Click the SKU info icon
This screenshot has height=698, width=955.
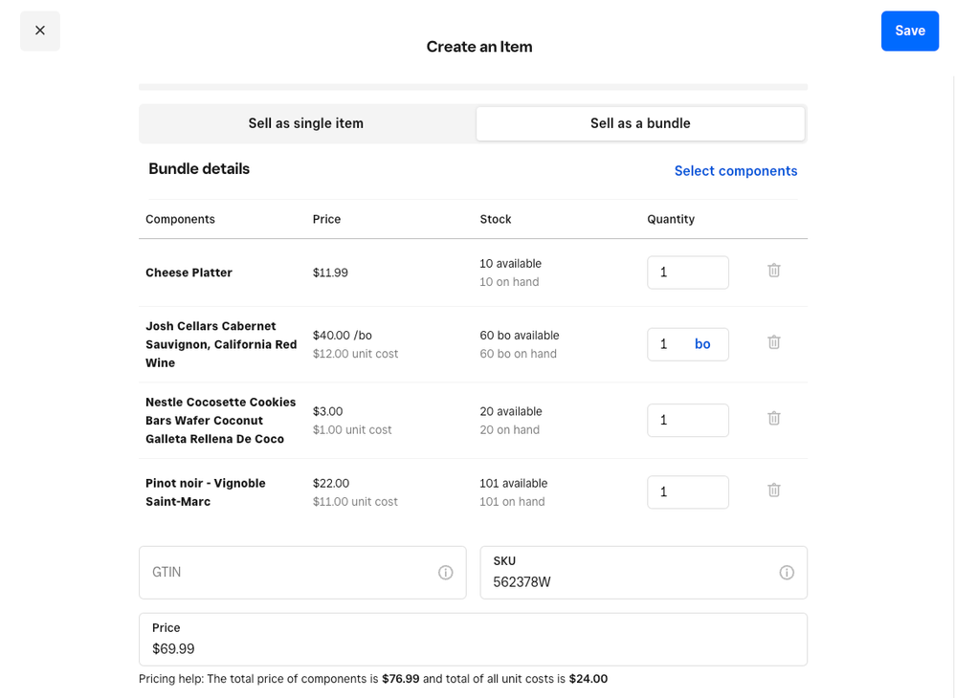click(787, 572)
